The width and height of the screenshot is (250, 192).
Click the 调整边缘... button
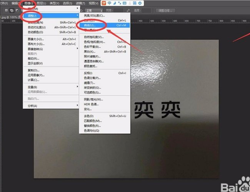click(x=165, y=11)
